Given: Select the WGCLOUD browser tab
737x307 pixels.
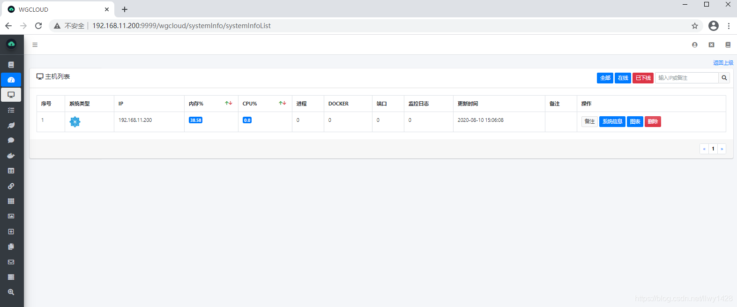Looking at the screenshot, I should tap(58, 9).
